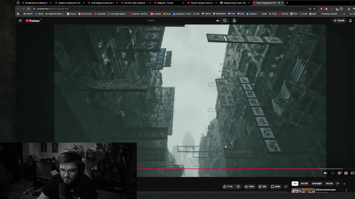
Task: Open Timestamp Converter bookmark
Action: [x=327, y=14]
